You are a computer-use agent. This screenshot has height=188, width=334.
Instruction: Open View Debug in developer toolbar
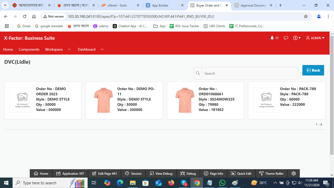[x=161, y=173]
